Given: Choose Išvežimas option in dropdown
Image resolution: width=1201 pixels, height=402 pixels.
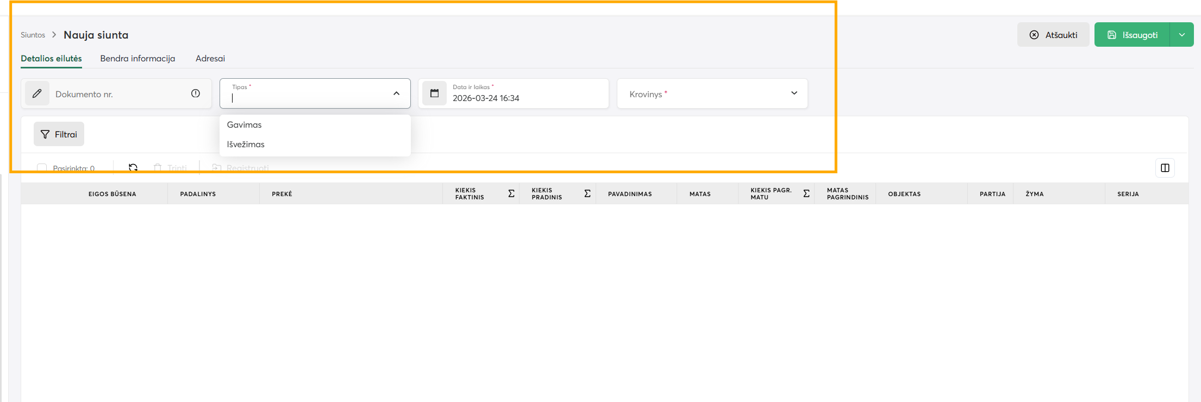Looking at the screenshot, I should click(x=246, y=145).
